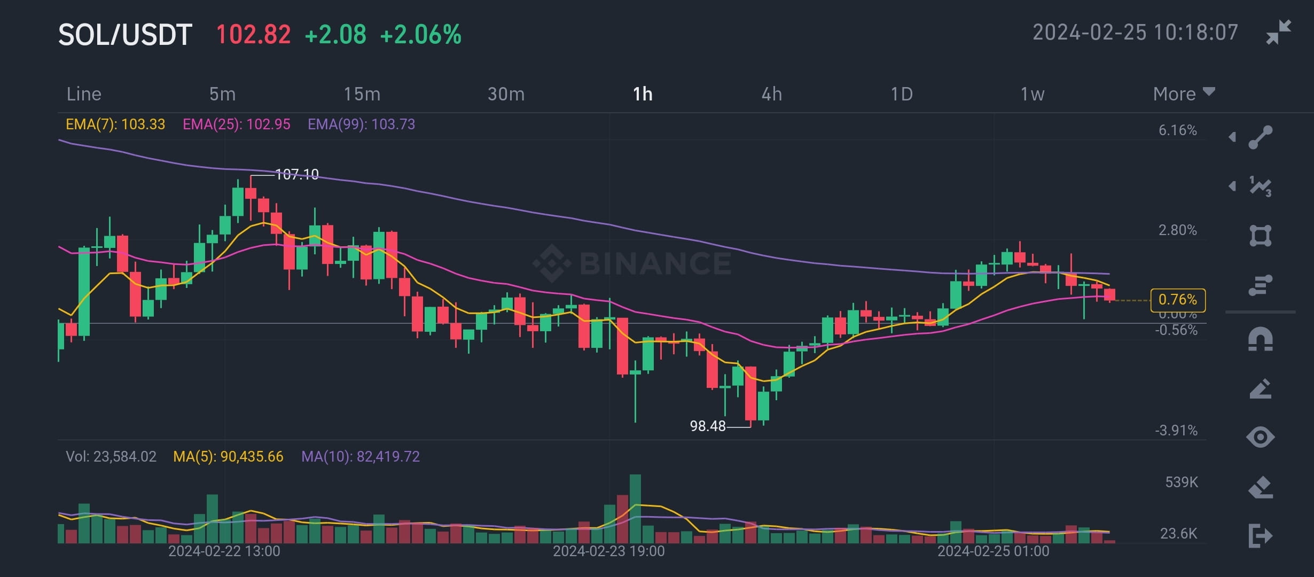Viewport: 1314px width, 577px height.
Task: Click the MA(5) volume average label
Action: (228, 457)
